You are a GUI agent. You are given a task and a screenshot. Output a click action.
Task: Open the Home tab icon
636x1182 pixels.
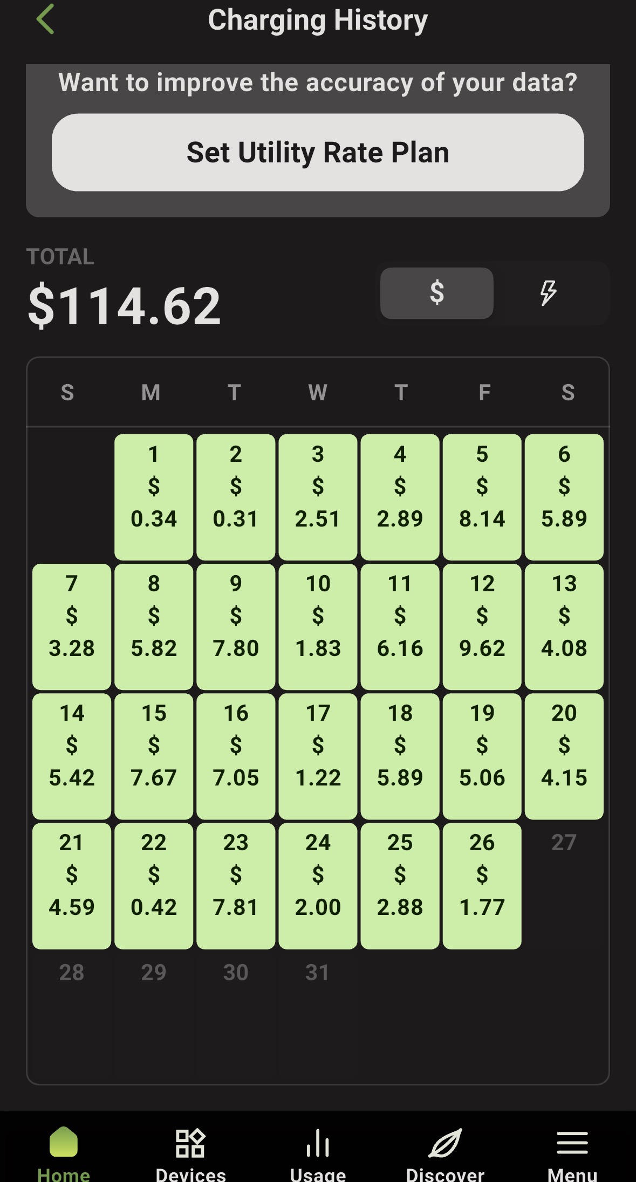pyautogui.click(x=64, y=1143)
